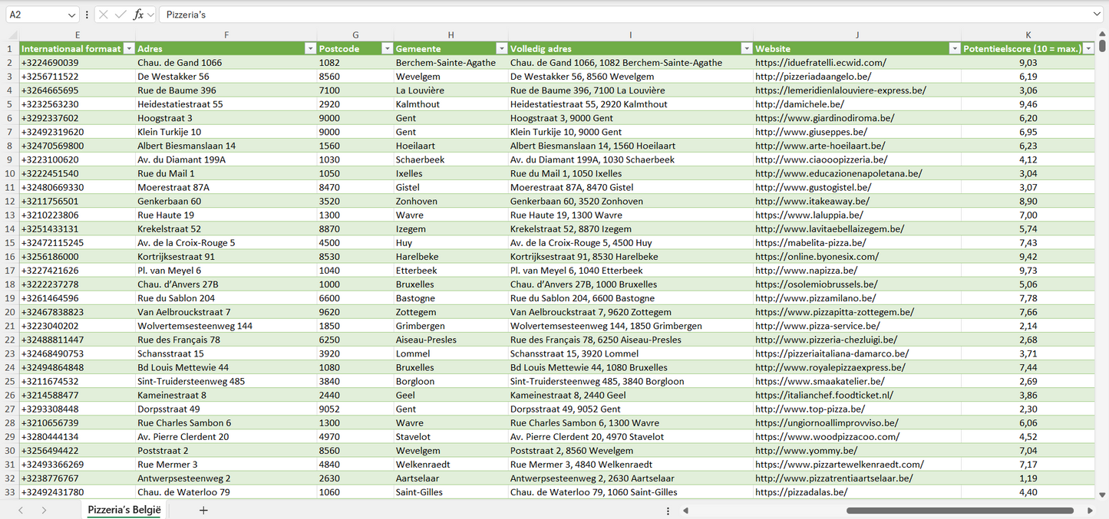Click the Cancel X icon in formula bar
The image size is (1109, 519).
pos(104,15)
